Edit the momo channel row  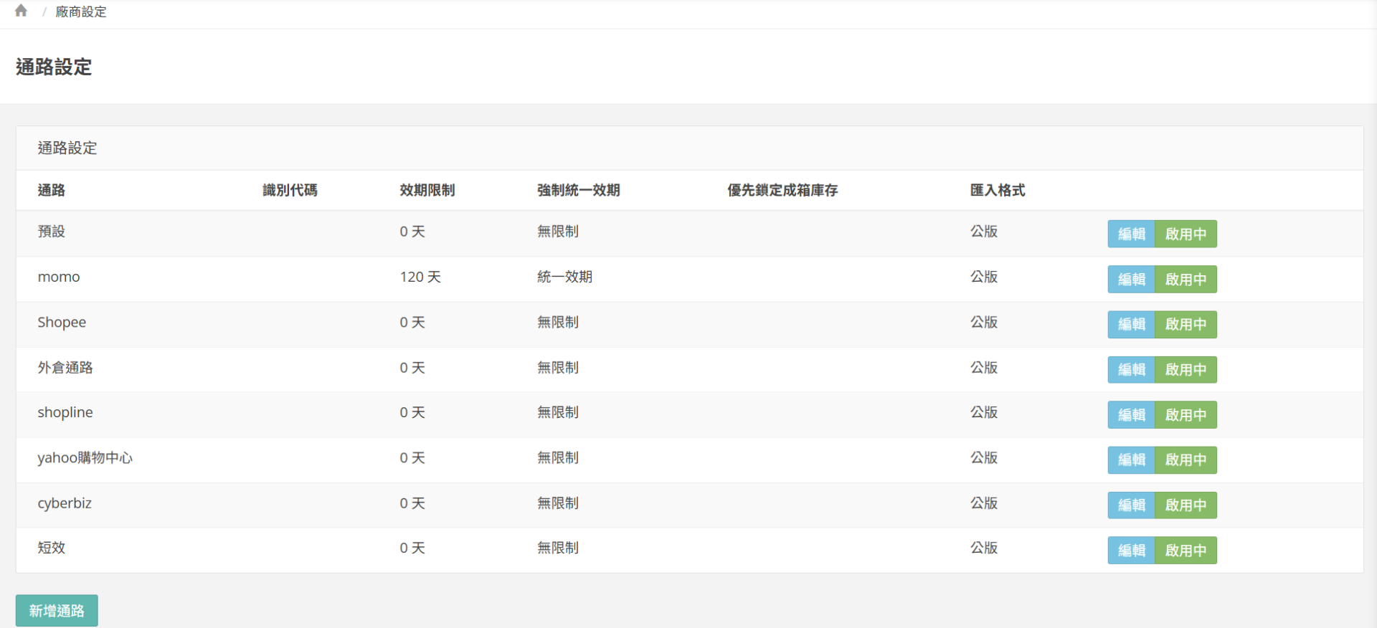pos(1131,279)
